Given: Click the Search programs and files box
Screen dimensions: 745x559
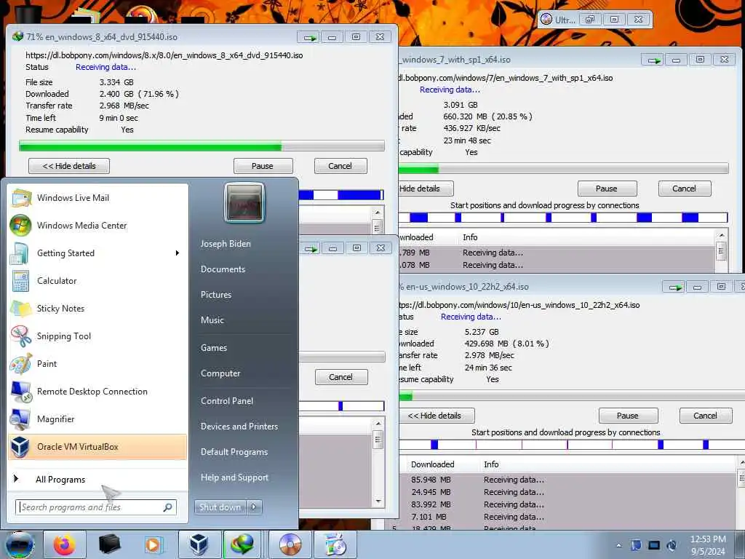Looking at the screenshot, I should tap(96, 507).
